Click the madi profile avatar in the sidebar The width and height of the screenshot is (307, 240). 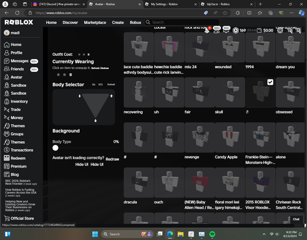click(7, 33)
